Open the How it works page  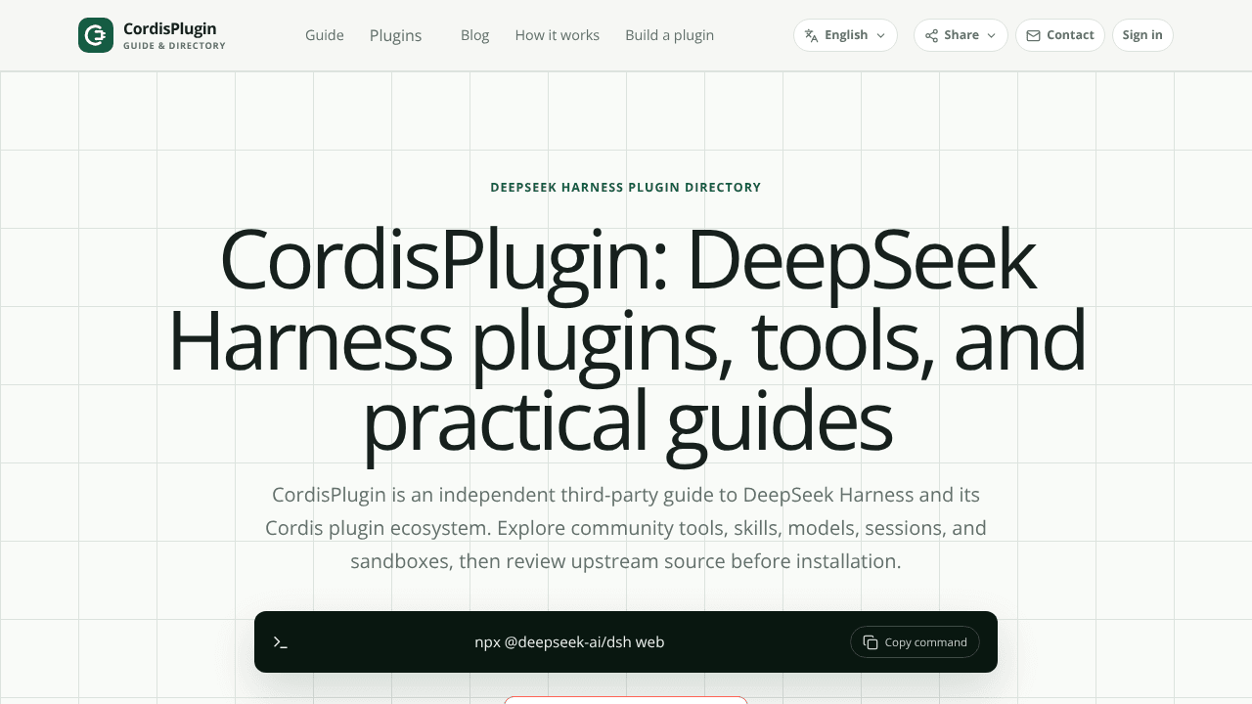pos(558,35)
